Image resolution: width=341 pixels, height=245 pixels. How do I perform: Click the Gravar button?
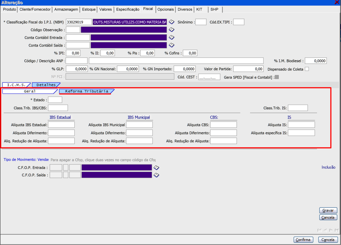point(328,211)
